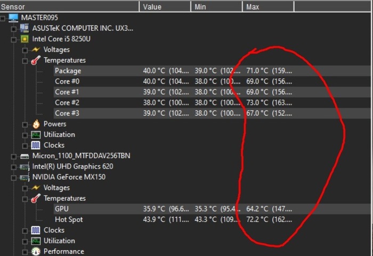
Task: Select the Core #2 row
Action: coord(213,103)
